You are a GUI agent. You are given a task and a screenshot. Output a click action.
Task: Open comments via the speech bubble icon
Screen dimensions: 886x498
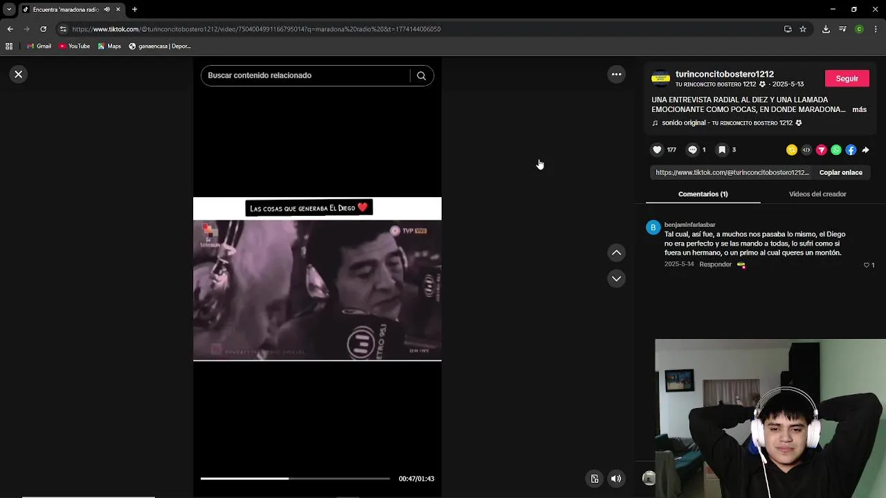[x=692, y=149]
